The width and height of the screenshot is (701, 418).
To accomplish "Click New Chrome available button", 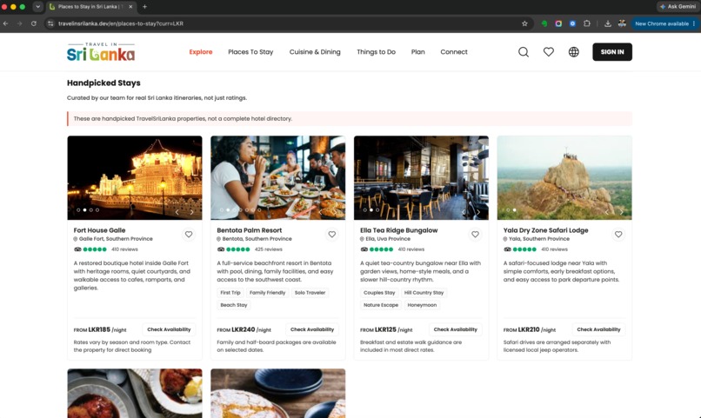I will point(664,23).
